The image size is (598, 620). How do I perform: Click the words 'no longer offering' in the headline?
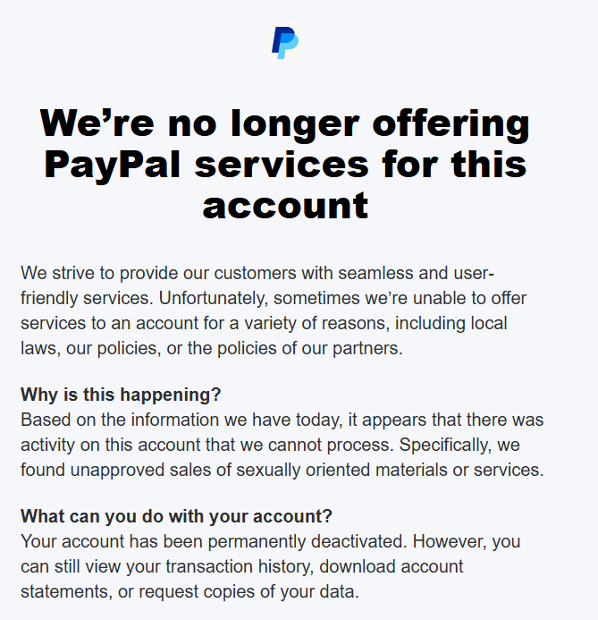[x=349, y=123]
